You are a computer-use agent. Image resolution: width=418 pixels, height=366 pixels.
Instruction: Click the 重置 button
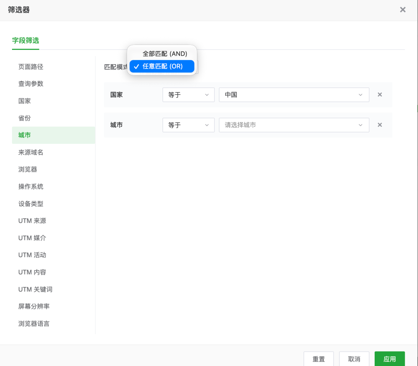pyautogui.click(x=319, y=359)
